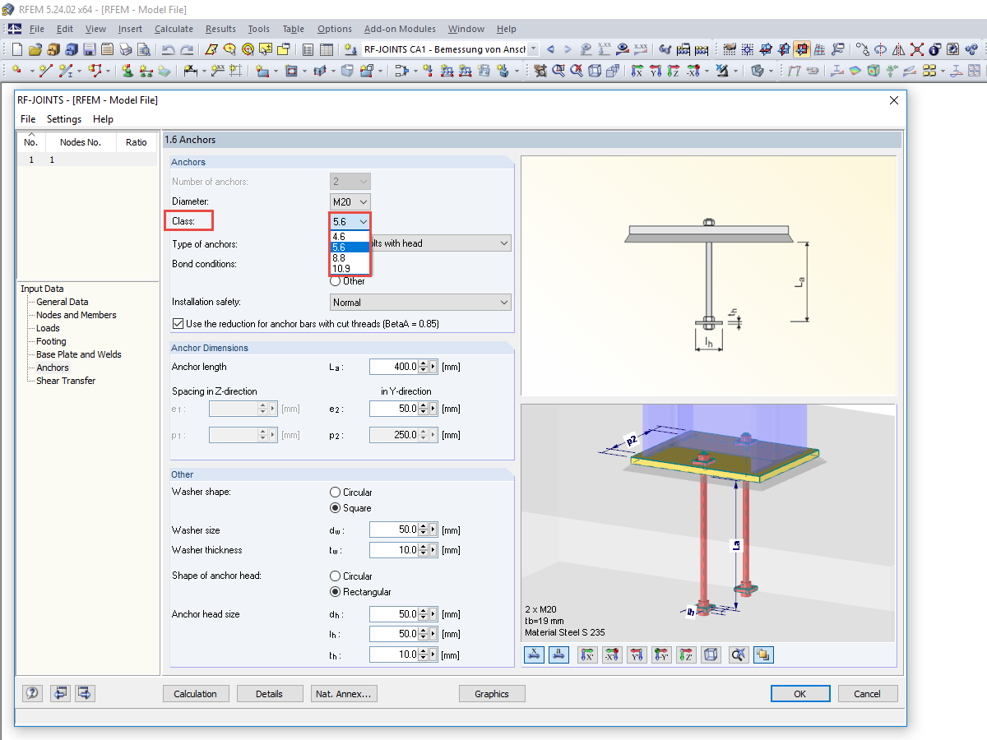Click the Cancel button
Screen dimensions: 987x740
coord(868,694)
